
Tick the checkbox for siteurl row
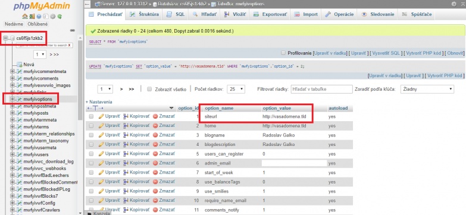click(91, 116)
